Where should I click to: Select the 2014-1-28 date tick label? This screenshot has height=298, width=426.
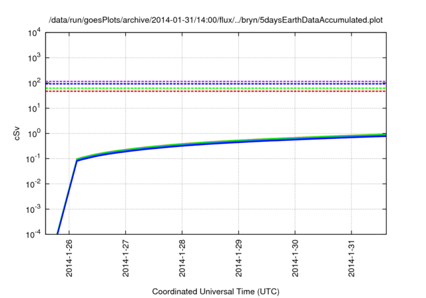pos(182,258)
